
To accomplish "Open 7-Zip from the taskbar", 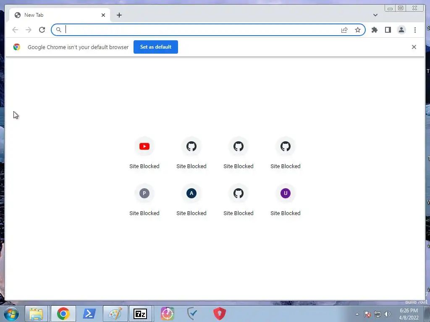I will pos(140,314).
